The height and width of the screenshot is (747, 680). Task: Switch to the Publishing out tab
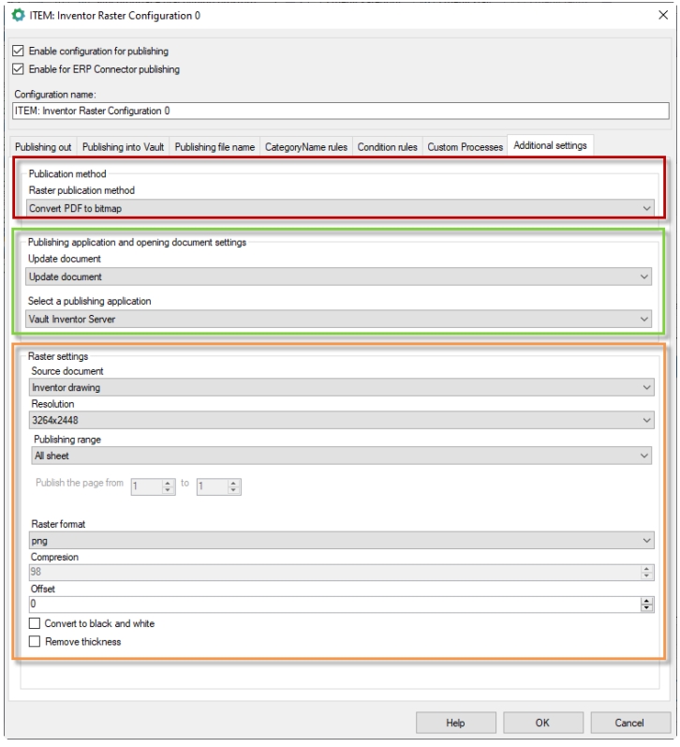(43, 147)
